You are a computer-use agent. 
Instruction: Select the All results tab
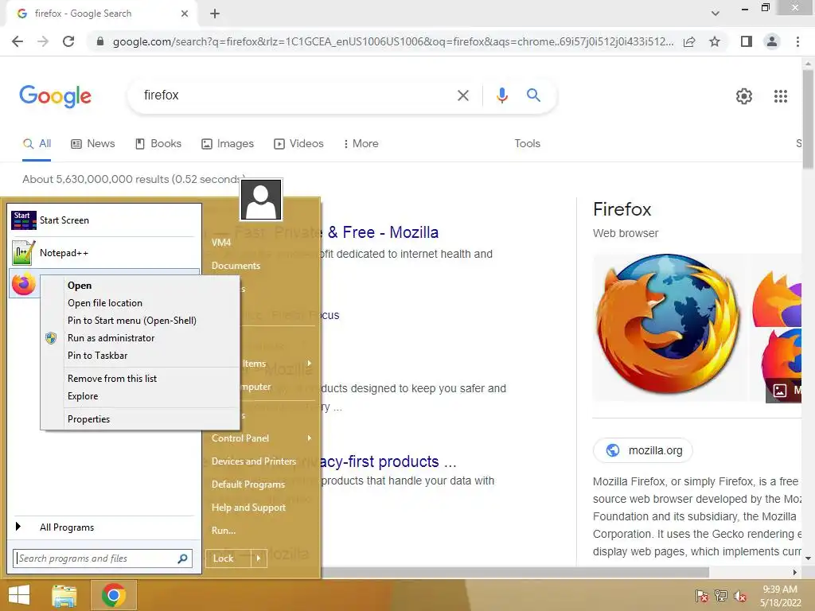point(37,144)
